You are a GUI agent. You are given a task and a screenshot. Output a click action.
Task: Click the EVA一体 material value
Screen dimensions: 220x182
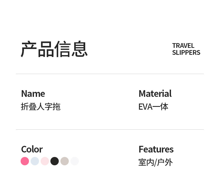(x=153, y=107)
